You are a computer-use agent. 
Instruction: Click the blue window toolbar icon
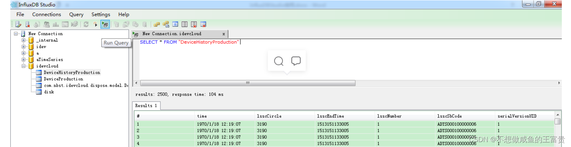tap(175, 24)
